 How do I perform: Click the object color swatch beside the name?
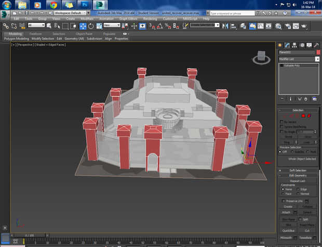click(318, 52)
